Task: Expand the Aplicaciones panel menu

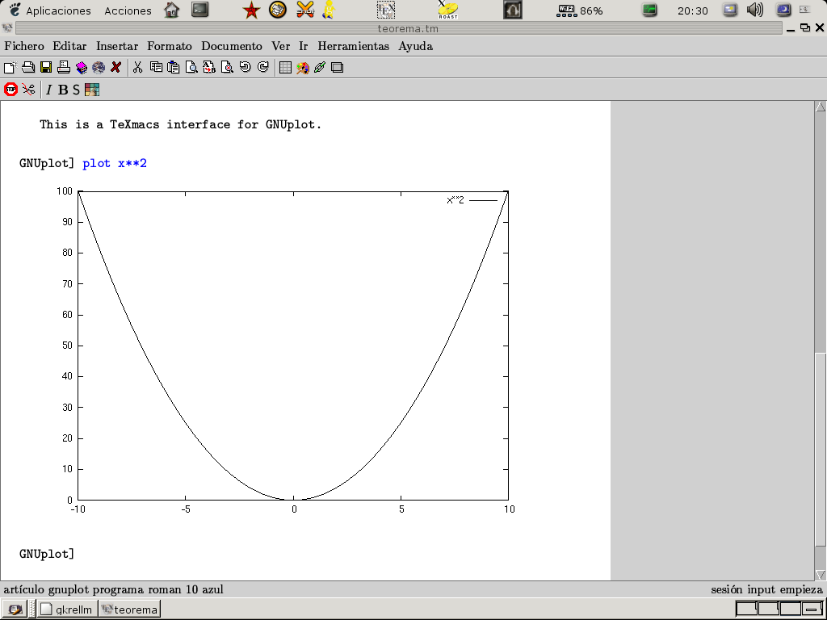Action: point(58,10)
